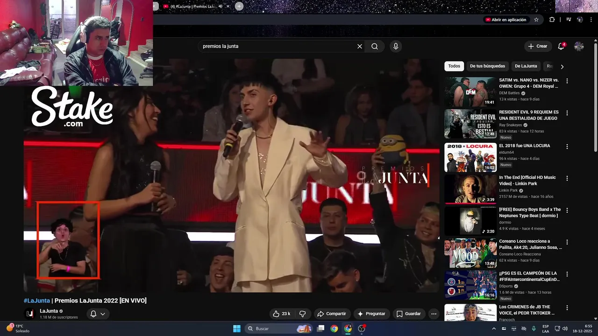This screenshot has width=598, height=336.
Task: Run the search with the magnifier button
Action: [375, 46]
